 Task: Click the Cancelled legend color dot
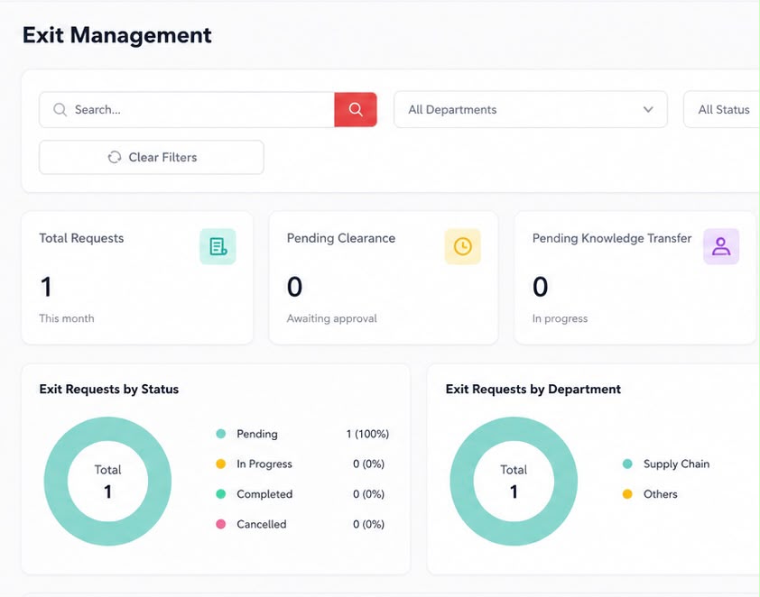click(220, 524)
